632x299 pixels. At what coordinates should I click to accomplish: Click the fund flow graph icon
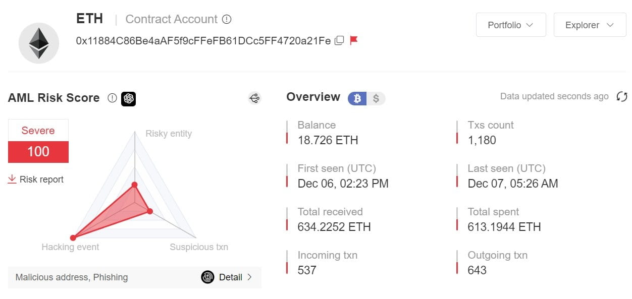coord(255,98)
